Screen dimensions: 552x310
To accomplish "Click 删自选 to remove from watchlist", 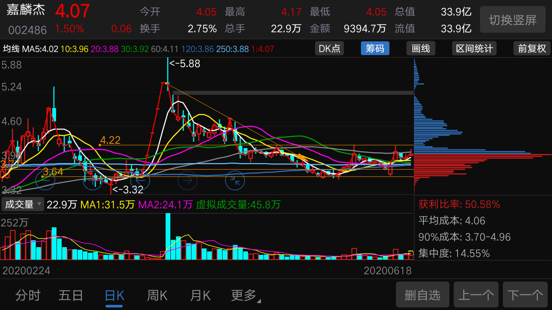I will click(x=423, y=295).
